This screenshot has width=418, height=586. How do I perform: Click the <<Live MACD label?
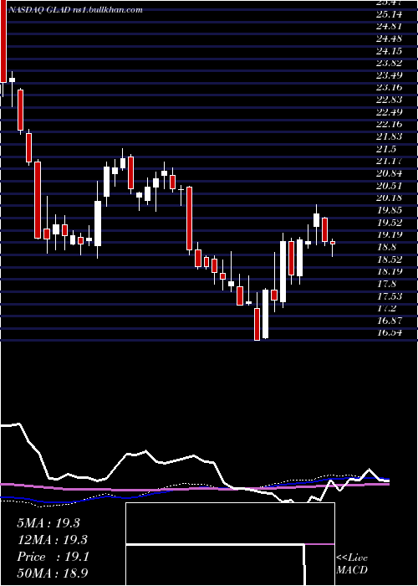352,564
